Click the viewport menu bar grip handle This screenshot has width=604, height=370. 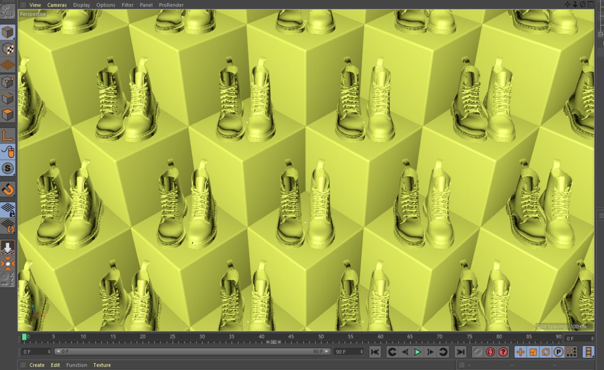[22, 5]
